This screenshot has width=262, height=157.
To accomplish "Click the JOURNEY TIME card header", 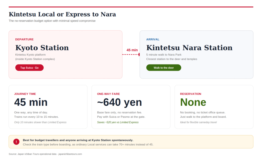I will (x=25, y=94).
